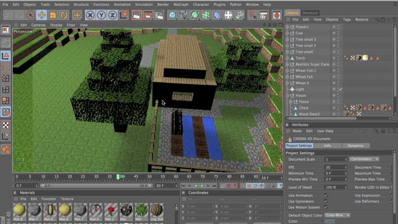Screen dimensions: 398x224
Task: Open the globe web icon
Action: pos(276,15)
